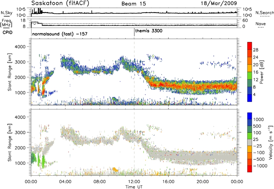Click the "-100" tick on Velocity colorbar
Image resolution: width=274 pixels, height=189 pixels.
click(x=259, y=152)
